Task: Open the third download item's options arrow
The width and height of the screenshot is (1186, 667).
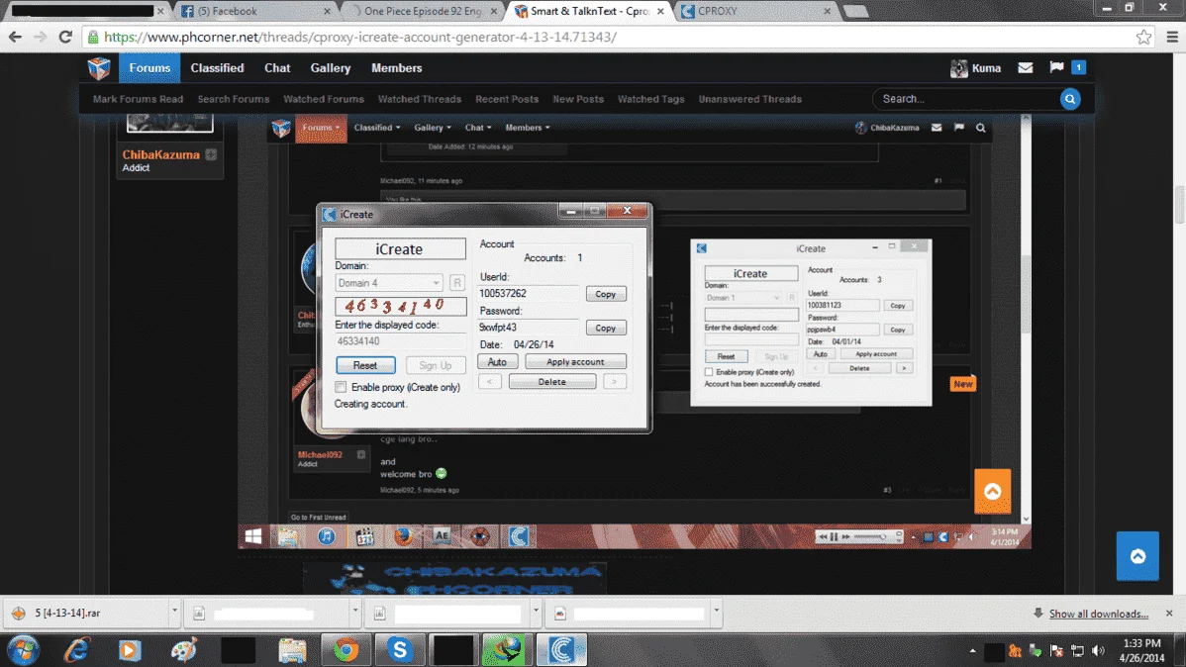Action: coord(536,611)
